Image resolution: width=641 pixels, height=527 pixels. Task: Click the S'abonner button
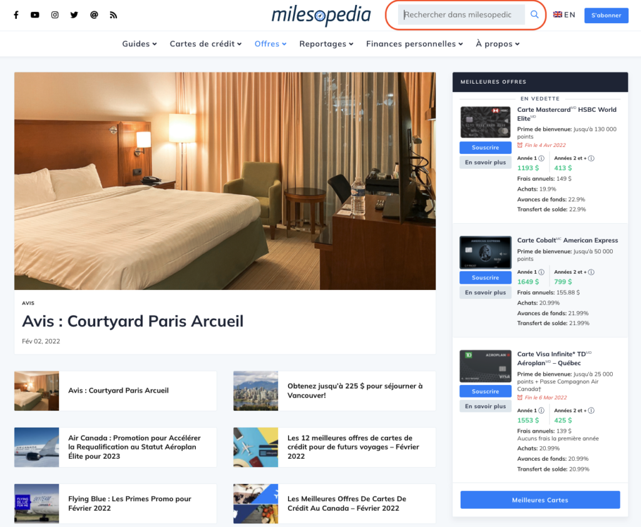click(606, 15)
